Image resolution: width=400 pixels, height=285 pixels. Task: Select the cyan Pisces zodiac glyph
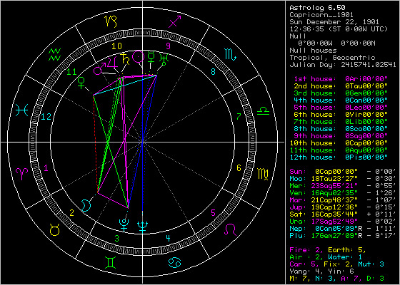(x=22, y=110)
